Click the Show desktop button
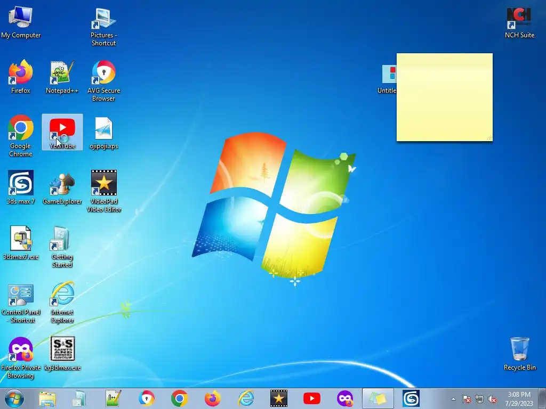 pos(542,398)
